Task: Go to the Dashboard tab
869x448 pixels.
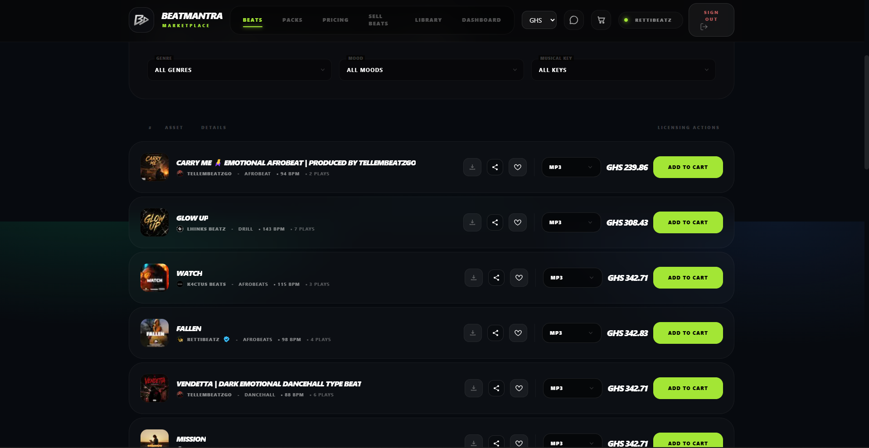Action: tap(481, 20)
